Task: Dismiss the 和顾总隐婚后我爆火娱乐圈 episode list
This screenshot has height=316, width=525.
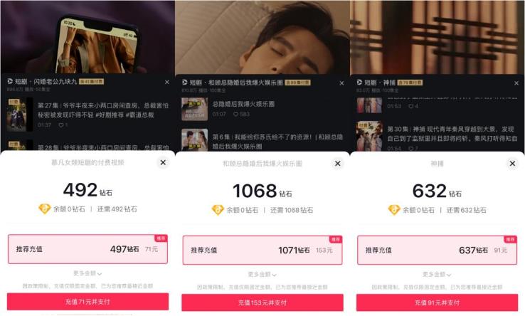Action: pos(341,83)
